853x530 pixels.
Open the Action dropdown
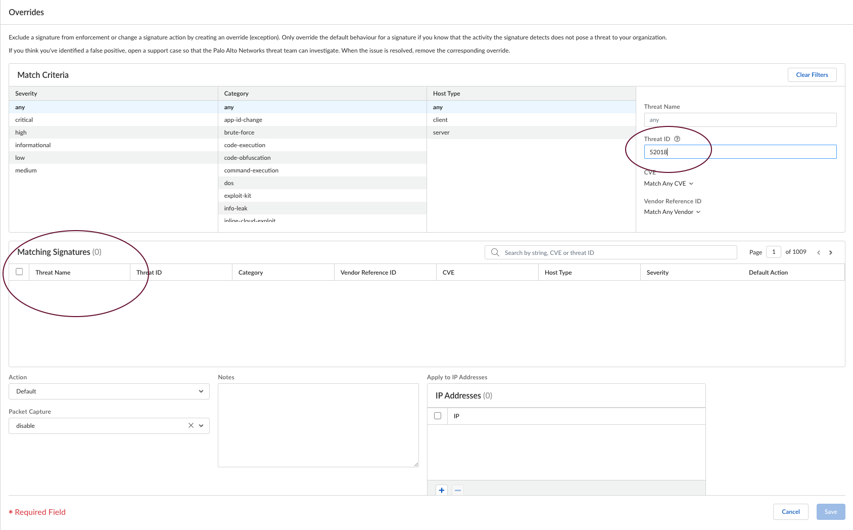click(x=109, y=391)
